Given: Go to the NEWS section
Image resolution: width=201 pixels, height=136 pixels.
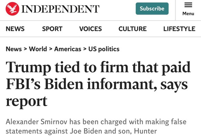Looking at the screenshot, I should (x=15, y=29).
